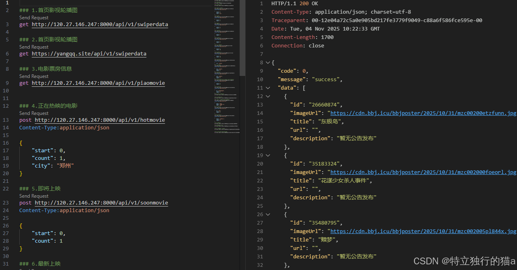The height and width of the screenshot is (270, 517).
Task: Click the "Content-Length: 1700" header
Action: (x=302, y=37)
